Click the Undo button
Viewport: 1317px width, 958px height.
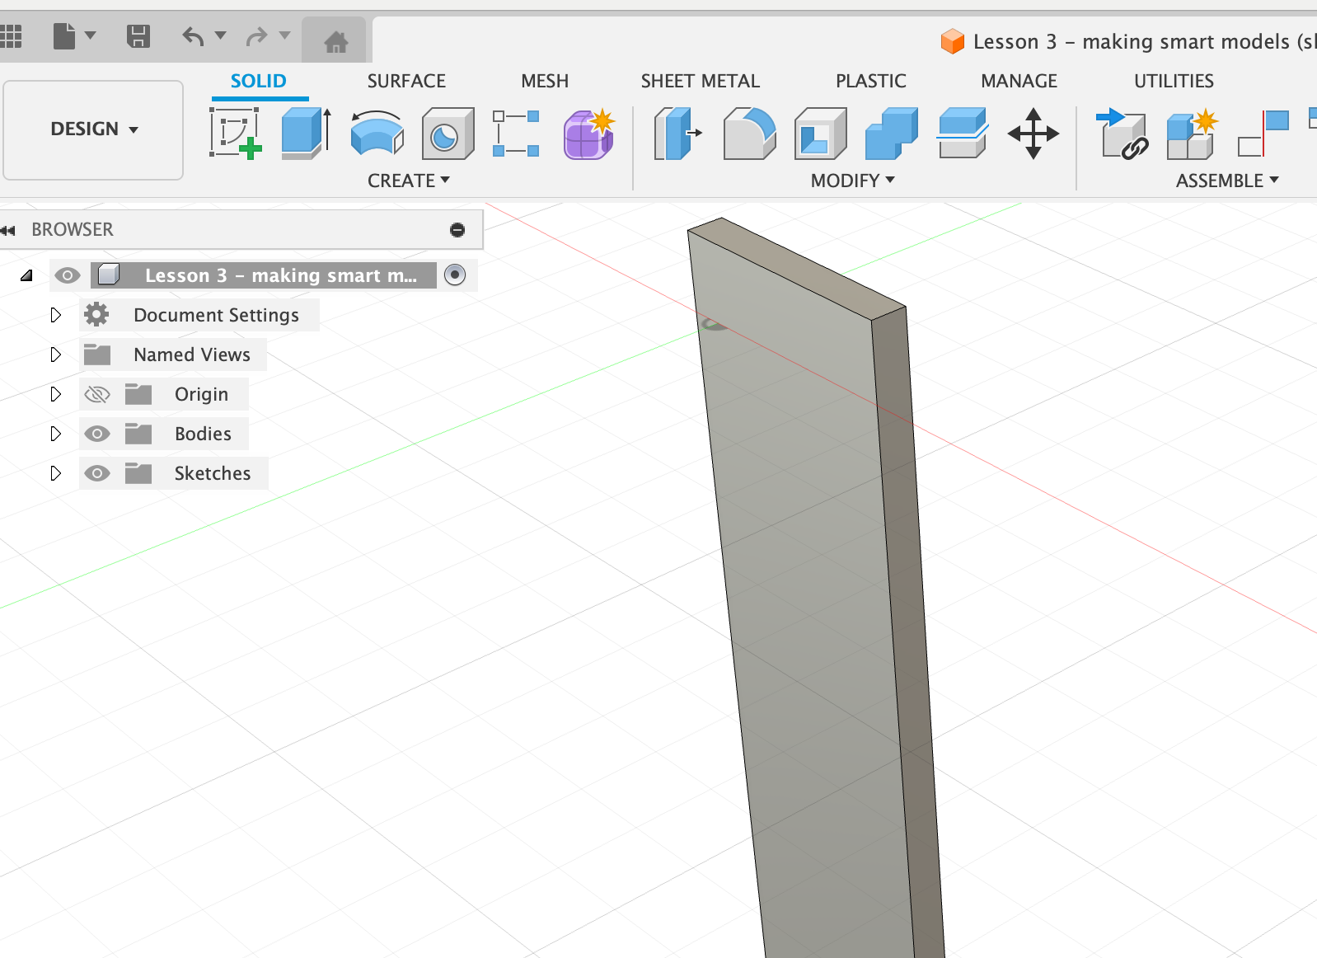point(193,36)
